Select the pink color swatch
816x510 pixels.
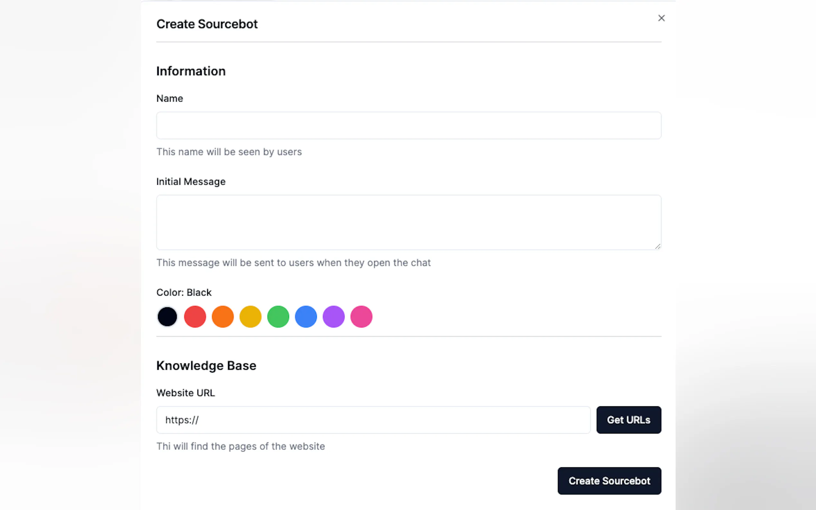coord(361,316)
